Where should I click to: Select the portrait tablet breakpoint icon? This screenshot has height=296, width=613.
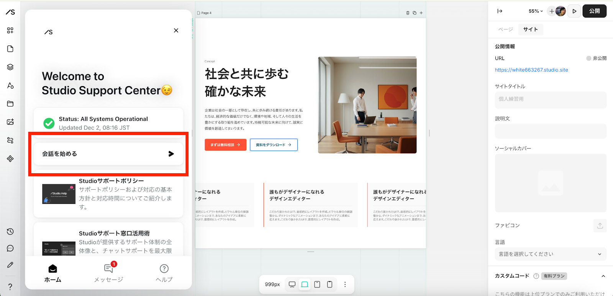[x=317, y=285]
